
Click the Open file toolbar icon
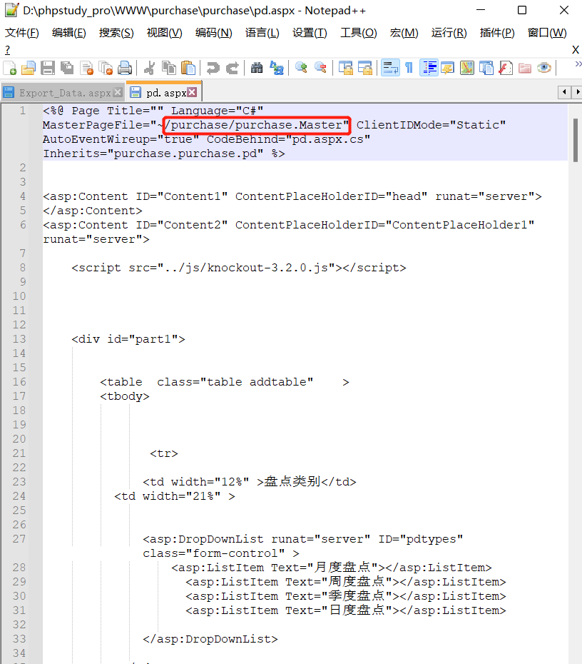(29, 68)
